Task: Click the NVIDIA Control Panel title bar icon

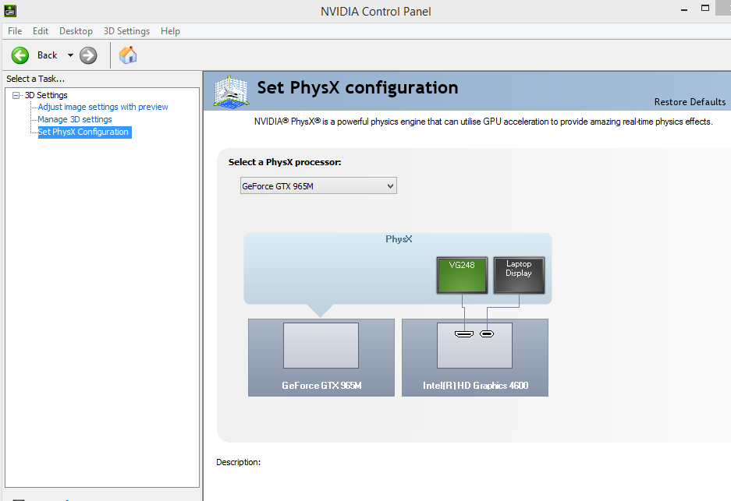Action: click(x=10, y=10)
